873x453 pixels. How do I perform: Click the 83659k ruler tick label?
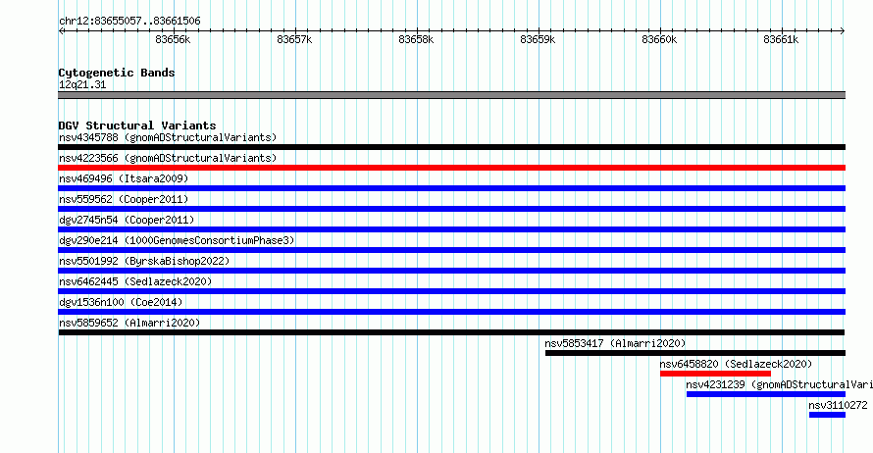click(538, 39)
